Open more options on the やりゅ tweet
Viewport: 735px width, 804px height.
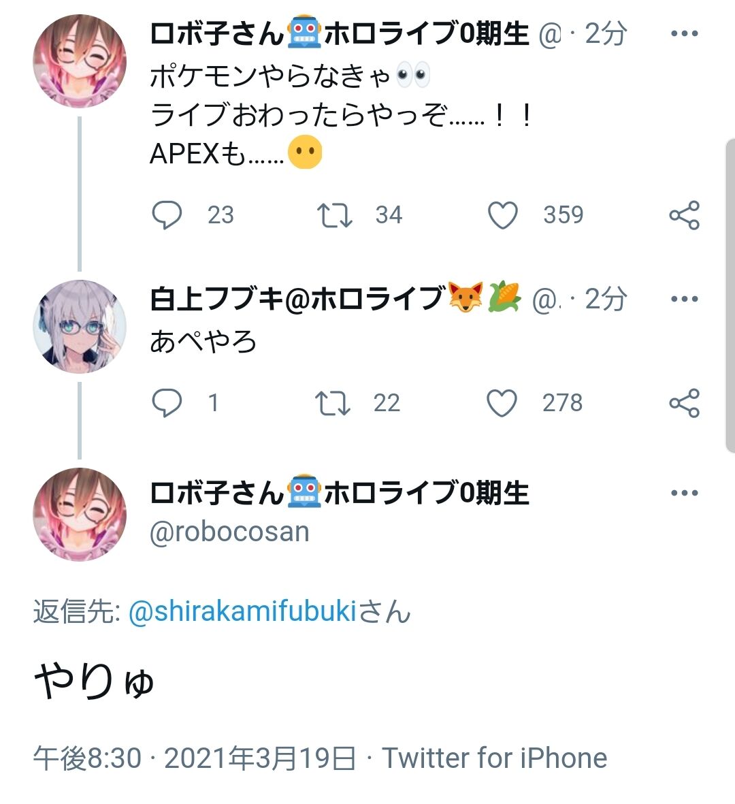tap(684, 494)
